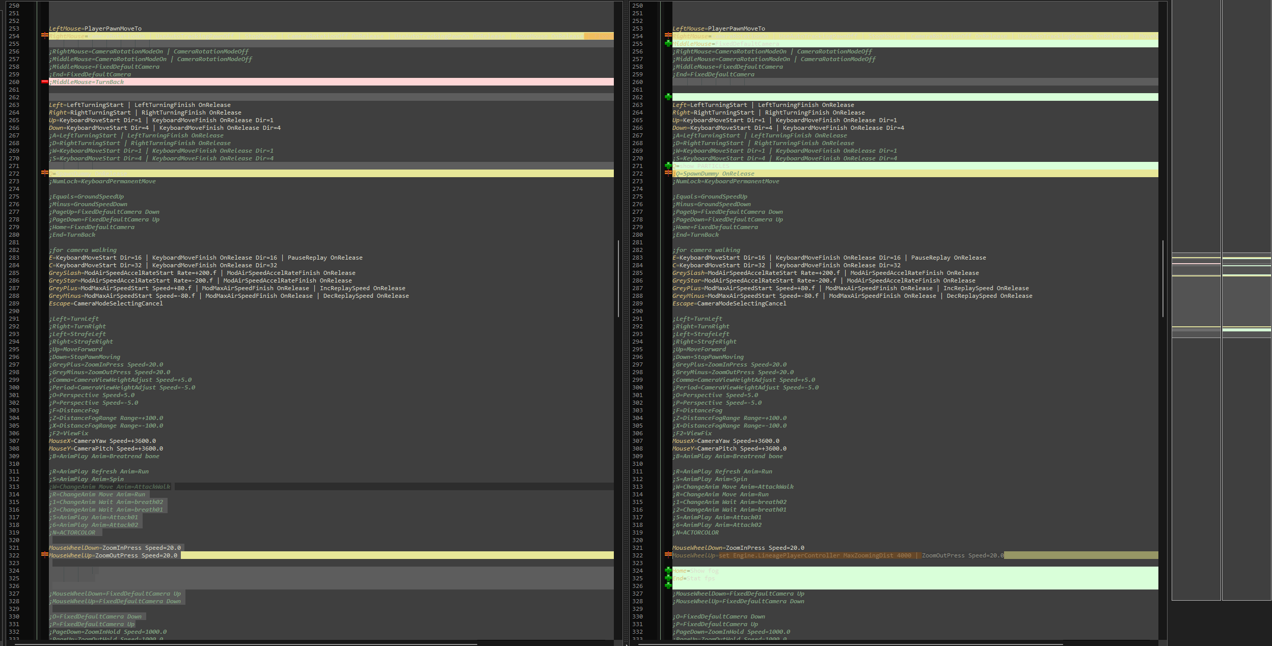This screenshot has height=646, width=1272.
Task: Click green added-line plus at line 255, right pane
Action: [668, 43]
